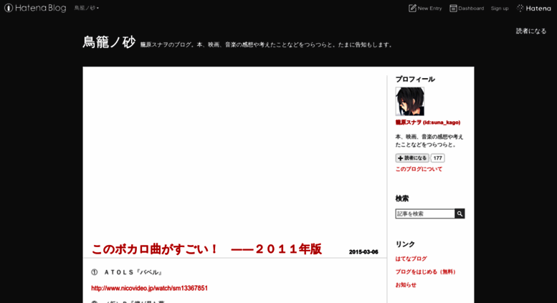This screenshot has width=557, height=303.
Task: Open このブログについて link
Action: pyautogui.click(x=419, y=169)
